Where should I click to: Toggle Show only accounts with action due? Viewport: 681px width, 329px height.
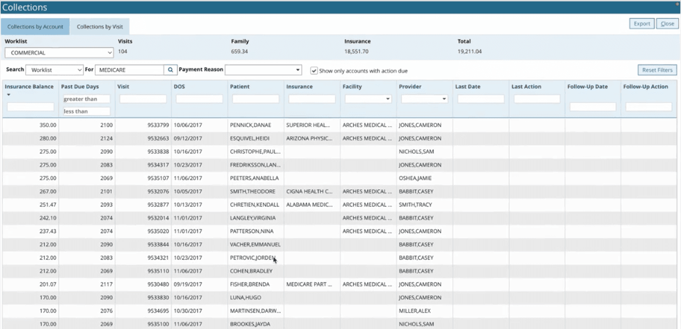pyautogui.click(x=314, y=70)
